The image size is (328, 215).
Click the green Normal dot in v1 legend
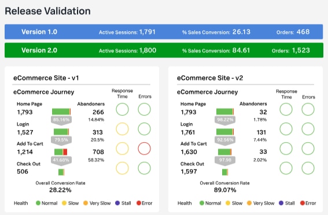coord(38,203)
